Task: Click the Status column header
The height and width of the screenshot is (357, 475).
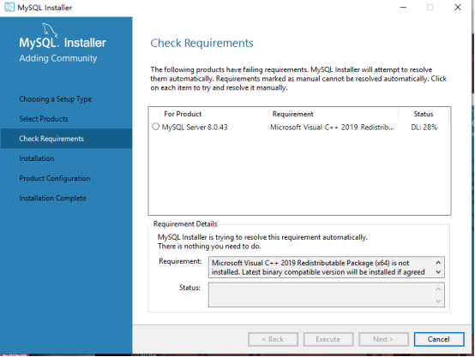Action: (x=424, y=114)
